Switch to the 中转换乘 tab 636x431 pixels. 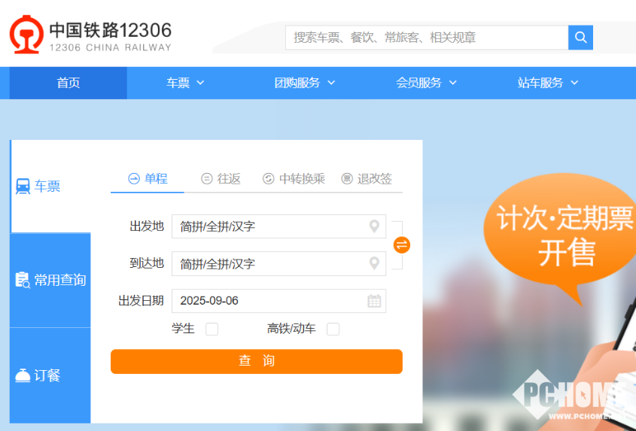pyautogui.click(x=294, y=178)
